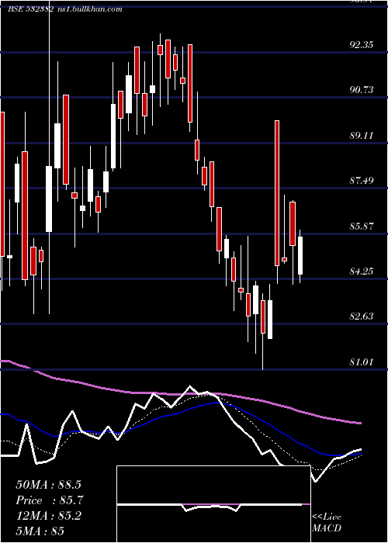Click the 90.73 price axis label
388x543 pixels.
tap(362, 90)
